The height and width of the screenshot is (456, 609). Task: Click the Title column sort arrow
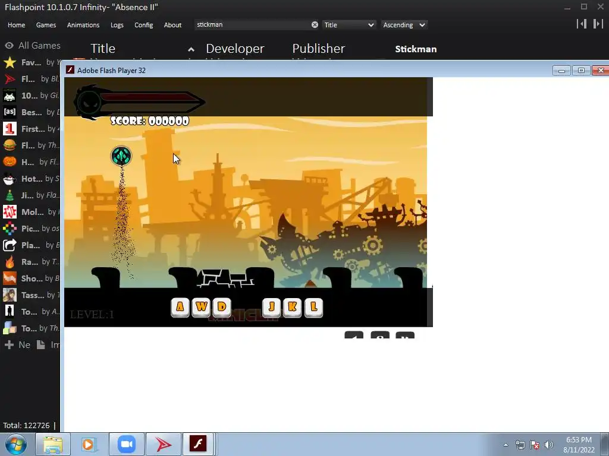pyautogui.click(x=191, y=49)
